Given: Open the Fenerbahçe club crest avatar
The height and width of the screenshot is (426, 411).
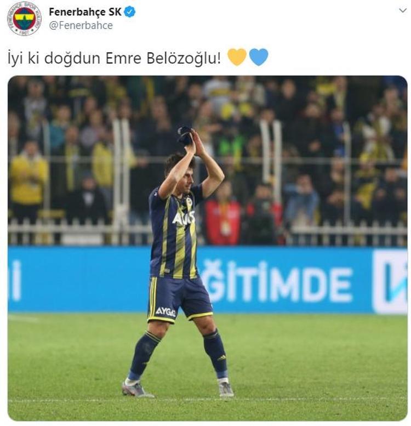Looking at the screenshot, I should coord(25,18).
